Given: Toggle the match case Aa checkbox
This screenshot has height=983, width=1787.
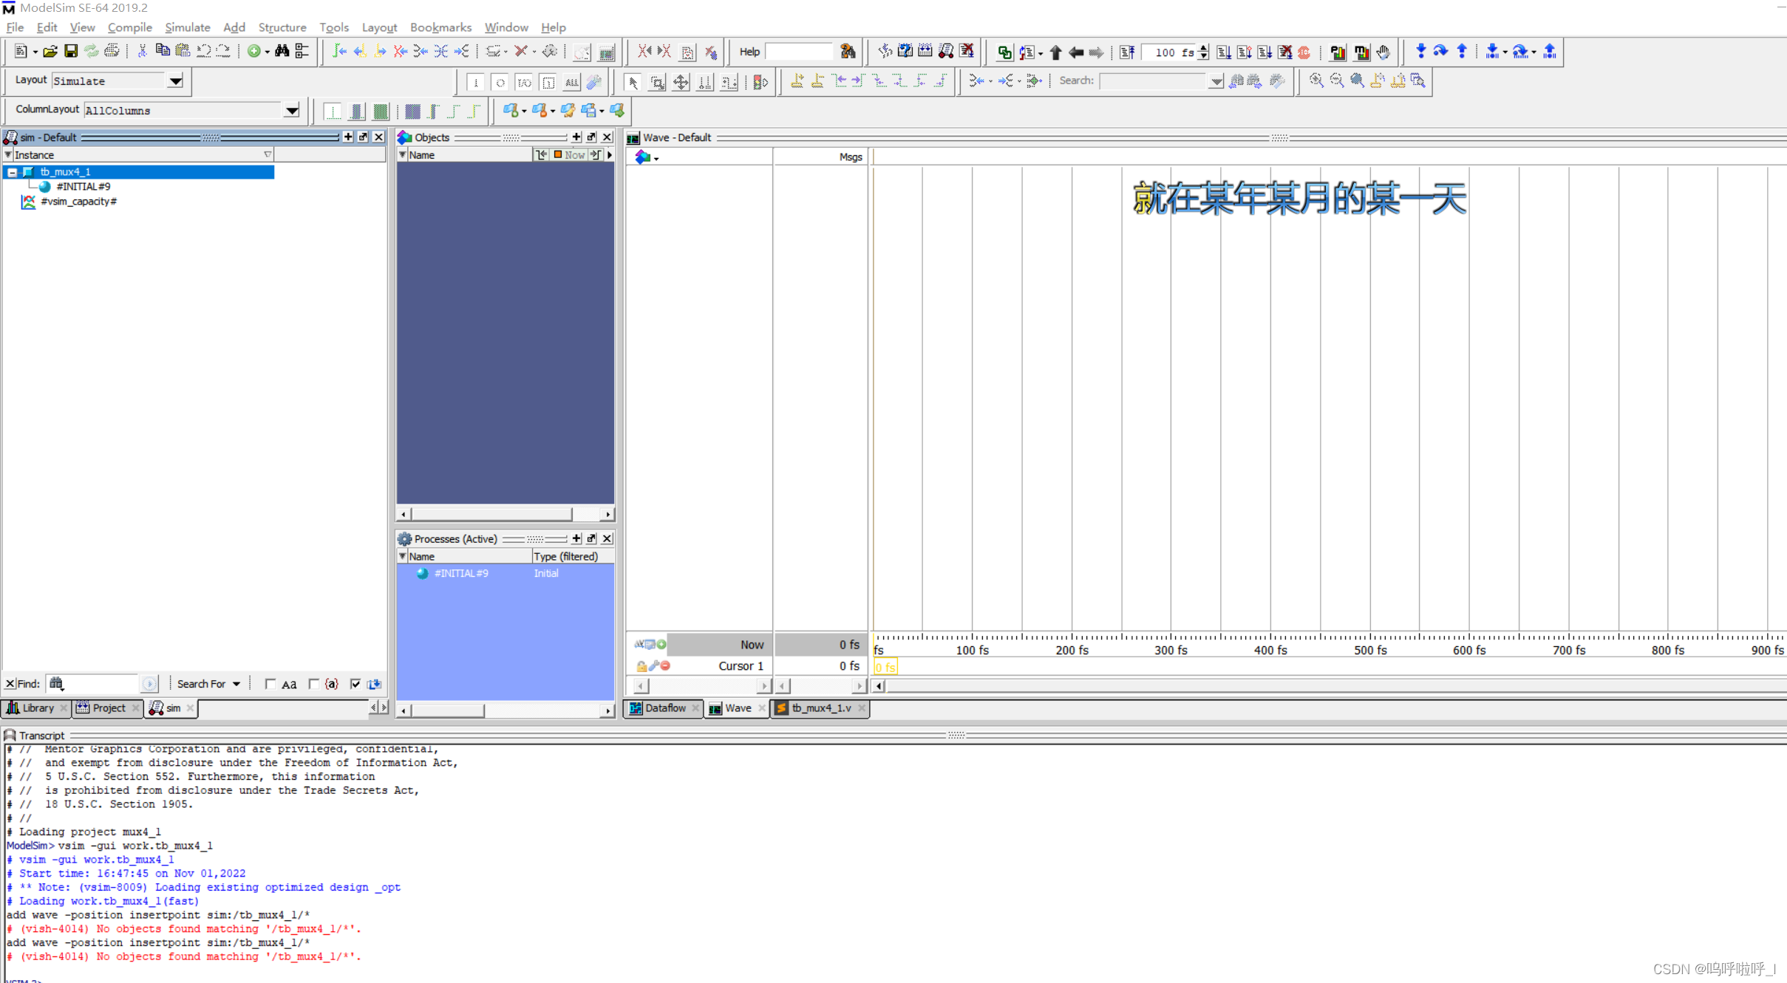Looking at the screenshot, I should click(270, 684).
